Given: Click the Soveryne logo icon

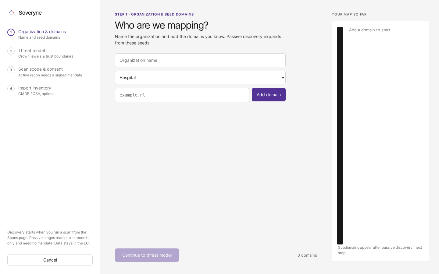Looking at the screenshot, I should (12, 12).
